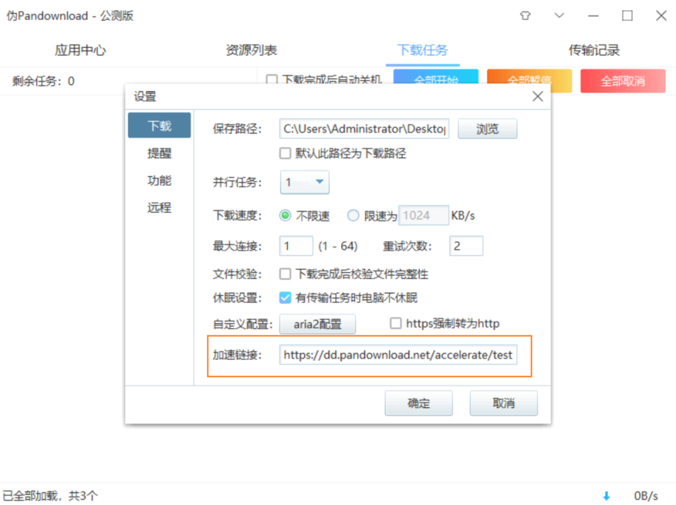This screenshot has height=505, width=676.
Task: Select 提醒 in the settings sidebar
Action: (x=159, y=153)
